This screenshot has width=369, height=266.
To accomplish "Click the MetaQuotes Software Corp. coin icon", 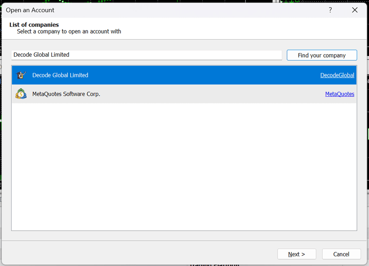I will [21, 94].
